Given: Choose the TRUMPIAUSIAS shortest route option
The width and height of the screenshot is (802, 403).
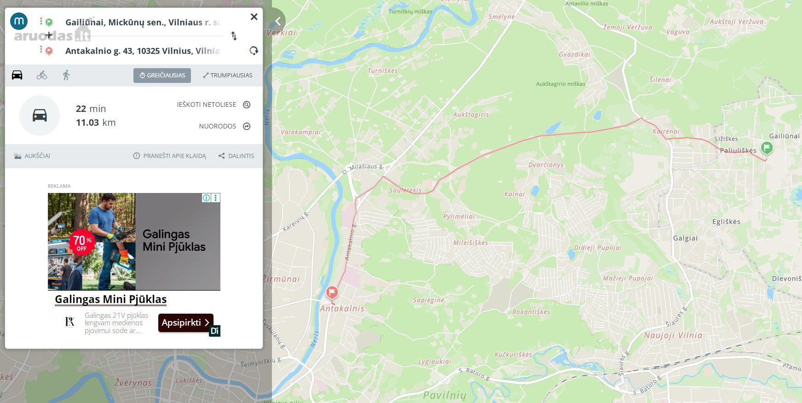Looking at the screenshot, I should tap(228, 76).
